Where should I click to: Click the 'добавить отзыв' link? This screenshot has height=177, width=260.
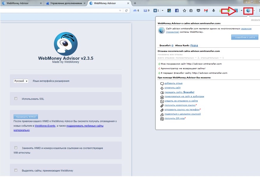(173, 83)
